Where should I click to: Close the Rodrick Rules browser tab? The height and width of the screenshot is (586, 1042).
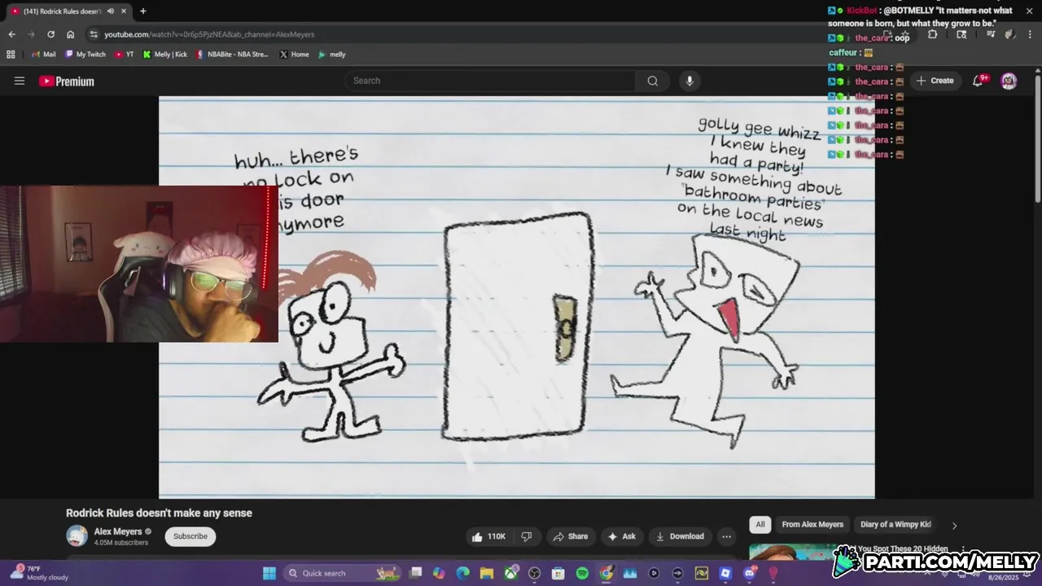click(124, 11)
